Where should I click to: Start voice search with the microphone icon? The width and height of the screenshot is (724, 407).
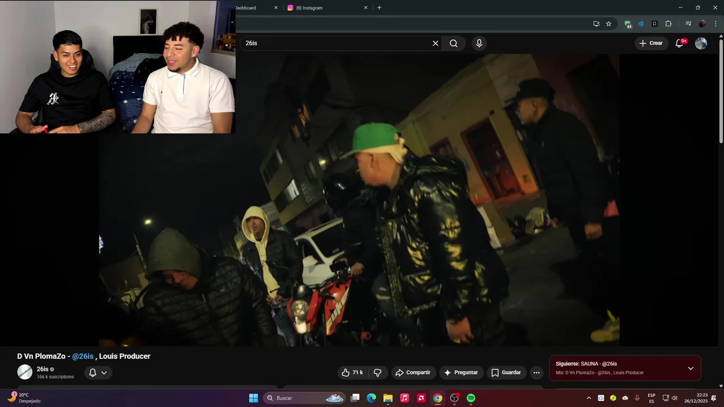(x=479, y=44)
